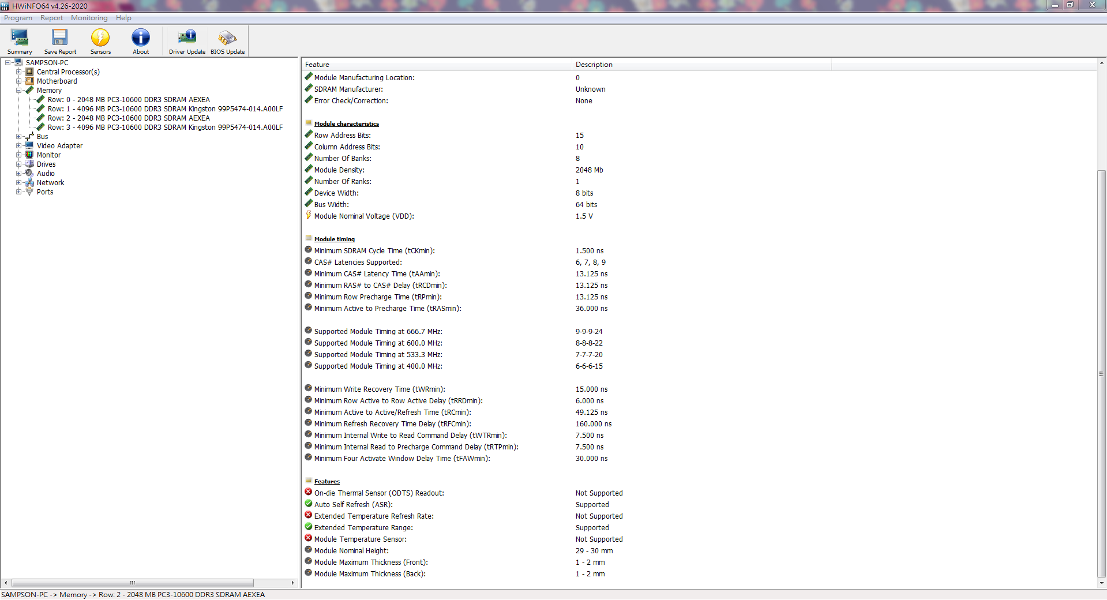
Task: Click the Network tree icon
Action: (29, 182)
